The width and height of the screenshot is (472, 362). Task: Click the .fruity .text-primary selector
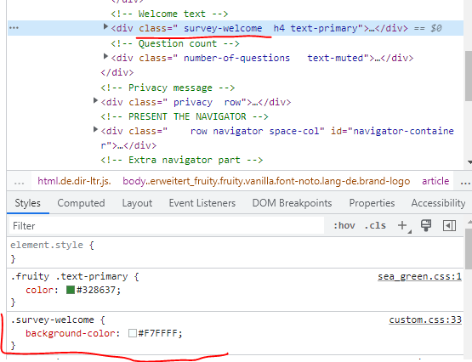point(69,276)
